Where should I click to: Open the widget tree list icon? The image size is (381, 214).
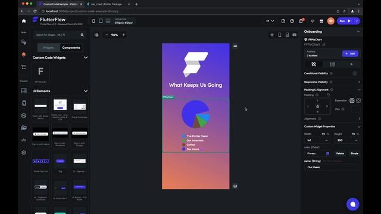pos(24,67)
